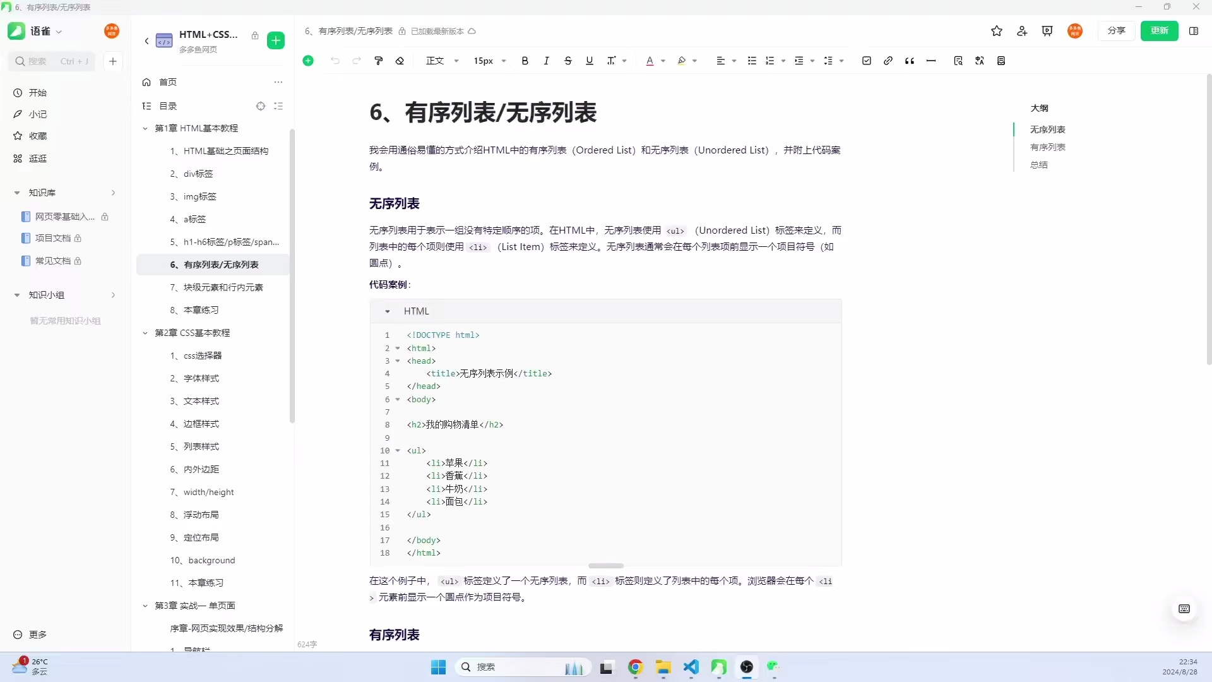Viewport: 1212px width, 682px height.
Task: Click green insert plus icon in toolbar
Action: [x=308, y=61]
